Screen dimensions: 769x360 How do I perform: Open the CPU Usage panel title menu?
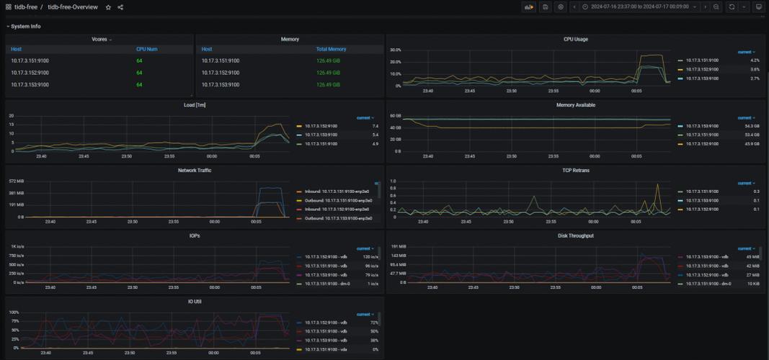575,39
